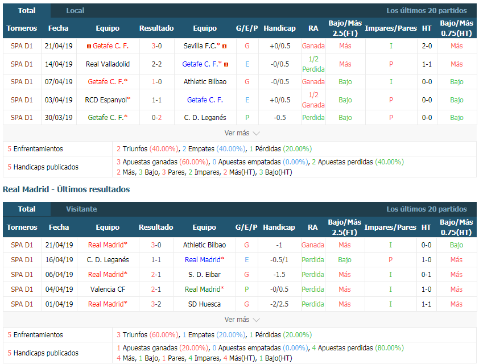Open the S. D. Eibar team link
This screenshot has width=479, height=364.
click(x=204, y=275)
